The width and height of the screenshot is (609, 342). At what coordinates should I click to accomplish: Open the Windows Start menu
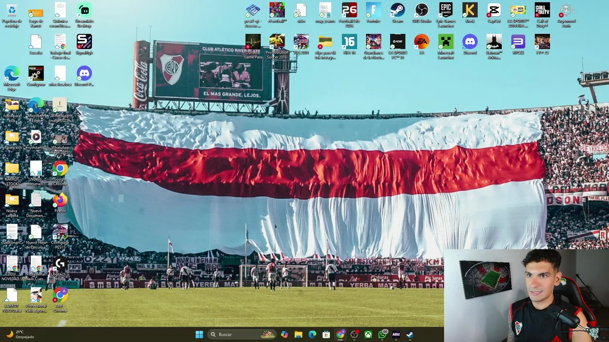coord(199,334)
